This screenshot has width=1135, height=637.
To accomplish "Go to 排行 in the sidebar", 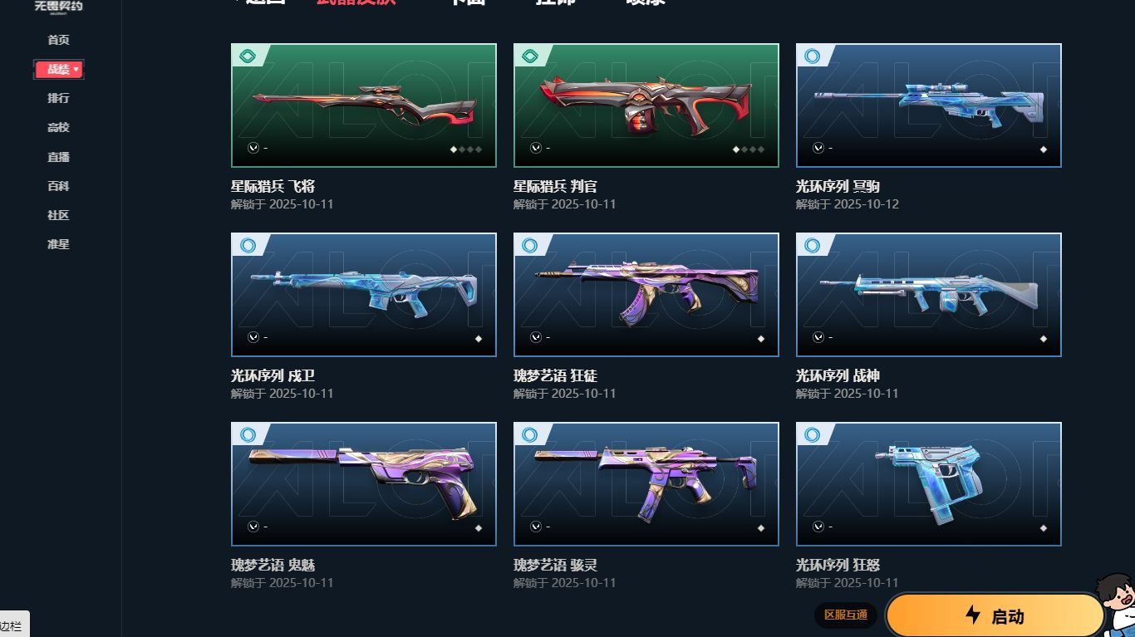I will (58, 98).
